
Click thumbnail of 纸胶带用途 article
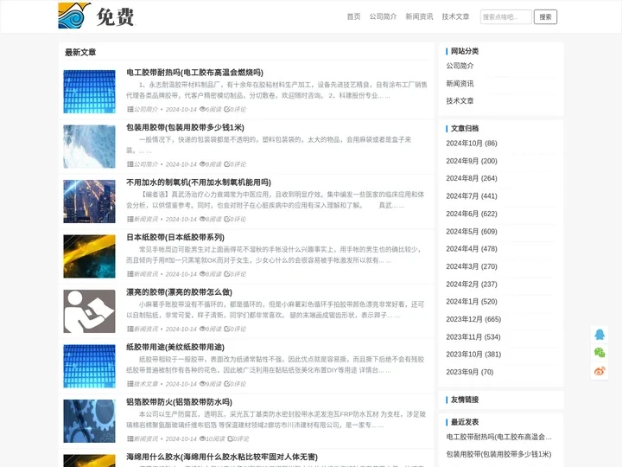(89, 366)
